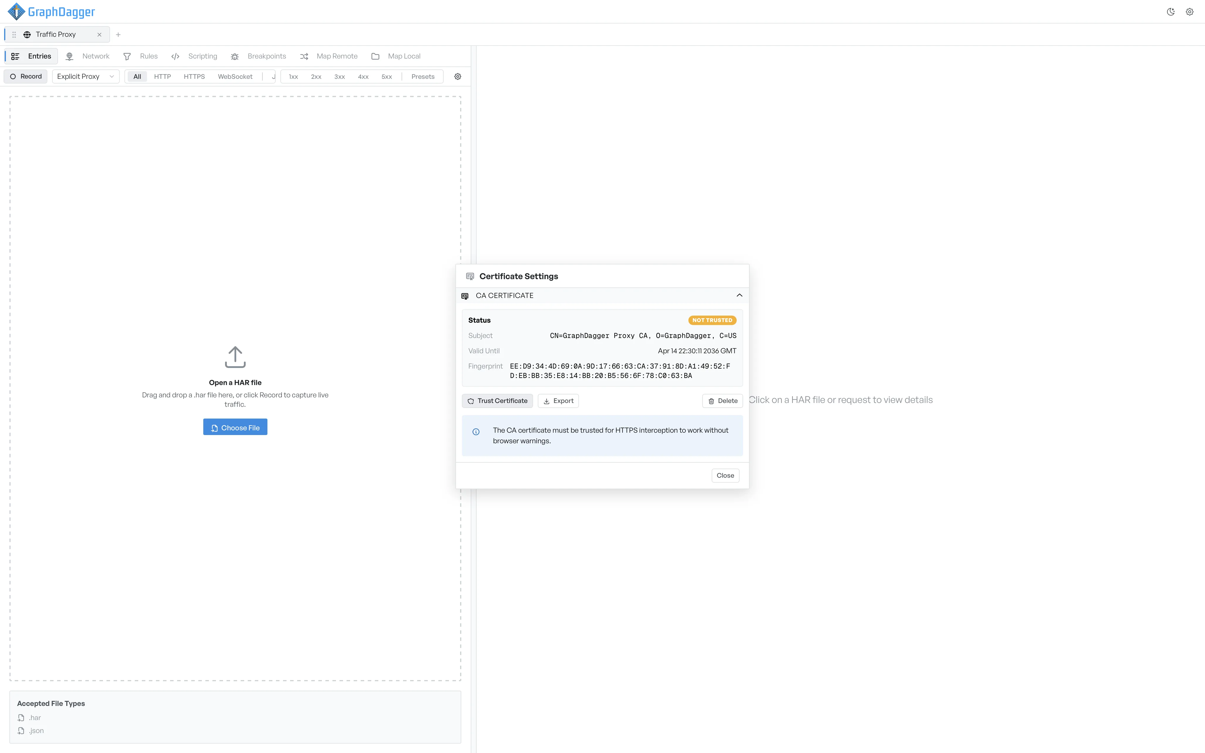Filter entries by HTTPS
The height and width of the screenshot is (753, 1205).
194,76
